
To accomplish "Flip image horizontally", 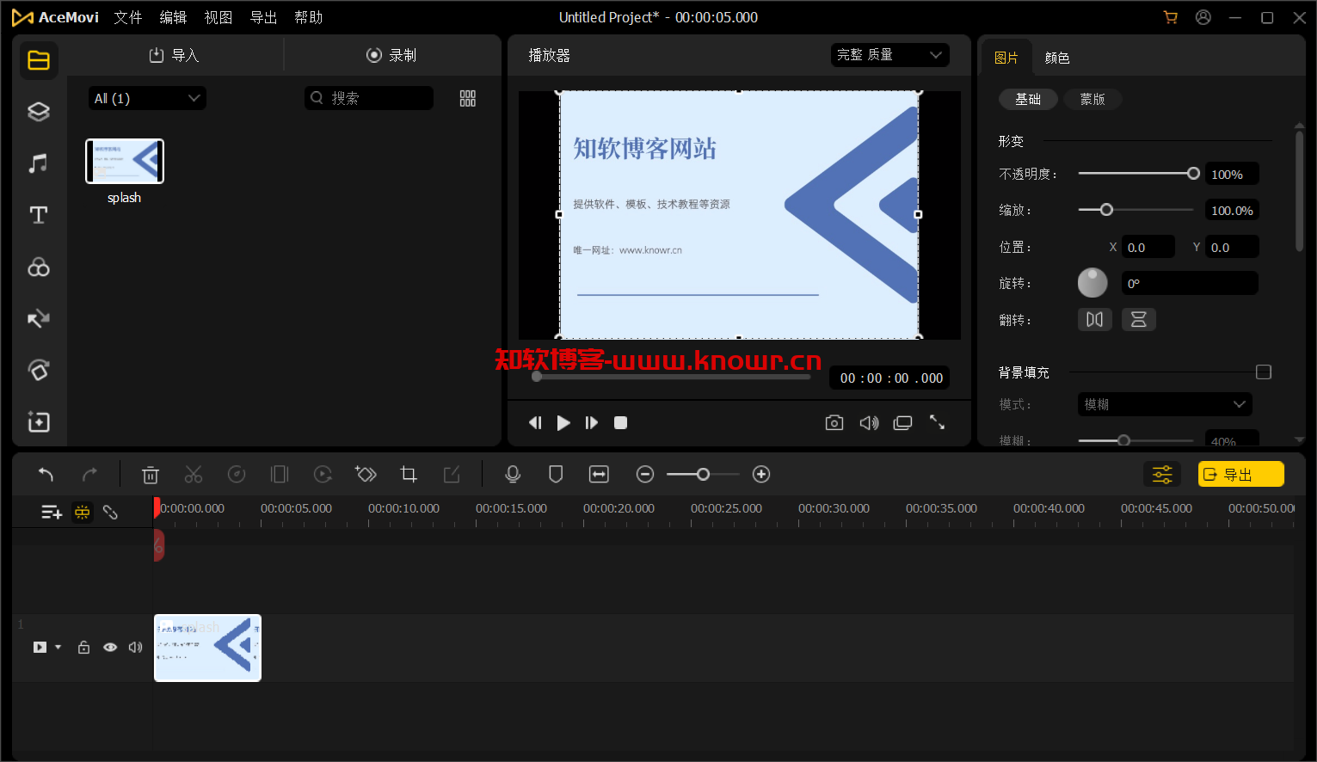I will pyautogui.click(x=1094, y=320).
